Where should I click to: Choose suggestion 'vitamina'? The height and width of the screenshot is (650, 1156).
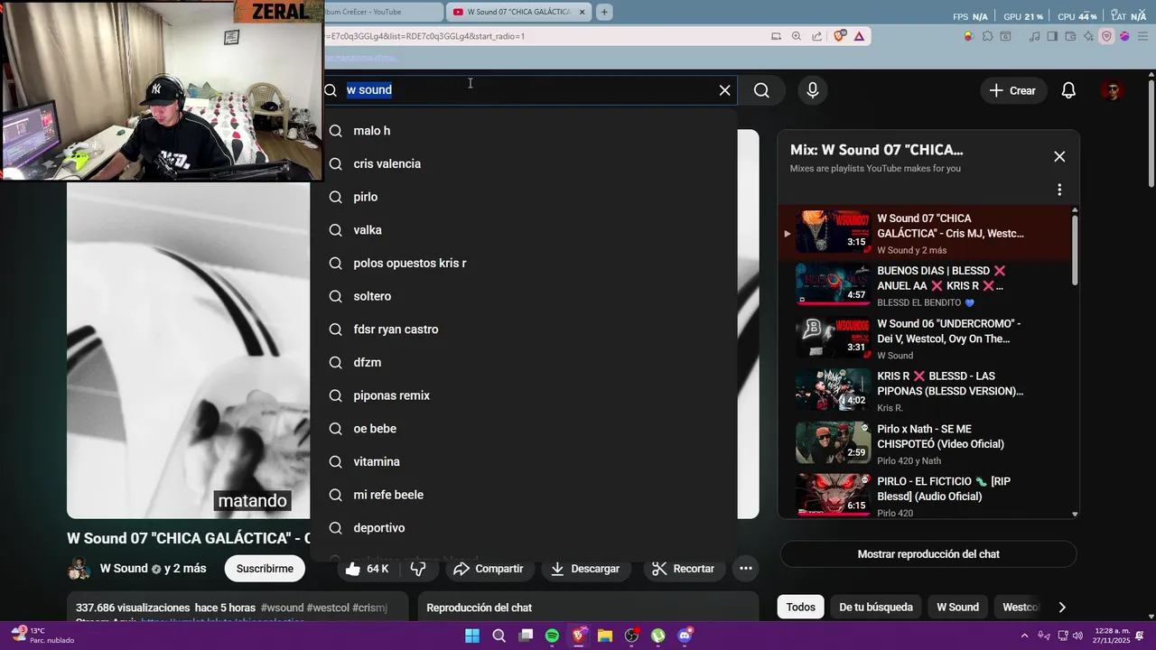click(x=524, y=461)
